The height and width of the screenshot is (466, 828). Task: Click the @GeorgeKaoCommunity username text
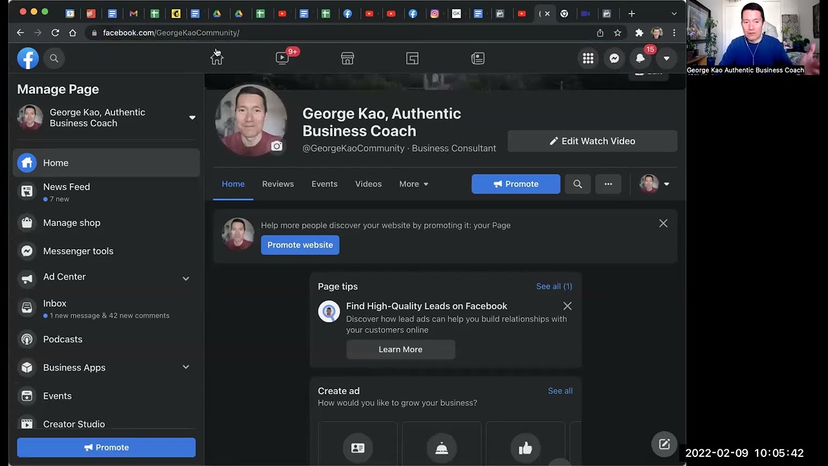[x=354, y=148]
